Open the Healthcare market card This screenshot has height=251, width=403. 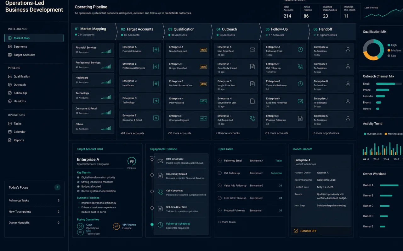pyautogui.click(x=93, y=80)
